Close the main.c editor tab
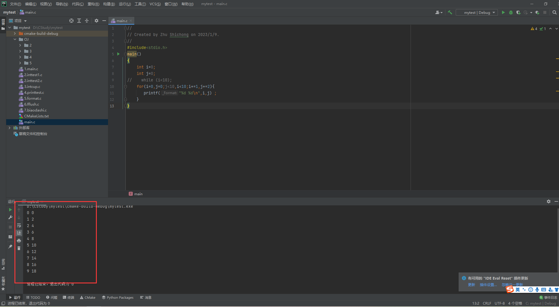559x307 pixels. point(131,21)
